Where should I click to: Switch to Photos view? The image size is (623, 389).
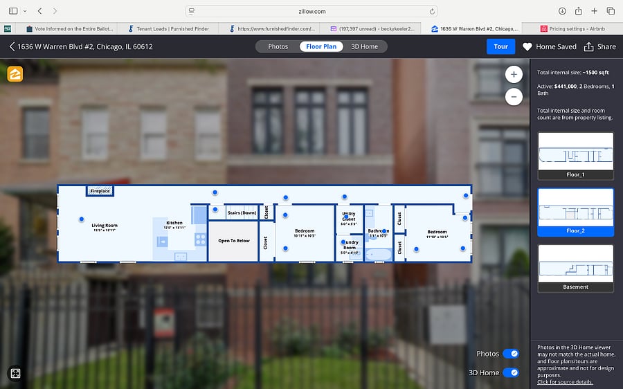278,46
